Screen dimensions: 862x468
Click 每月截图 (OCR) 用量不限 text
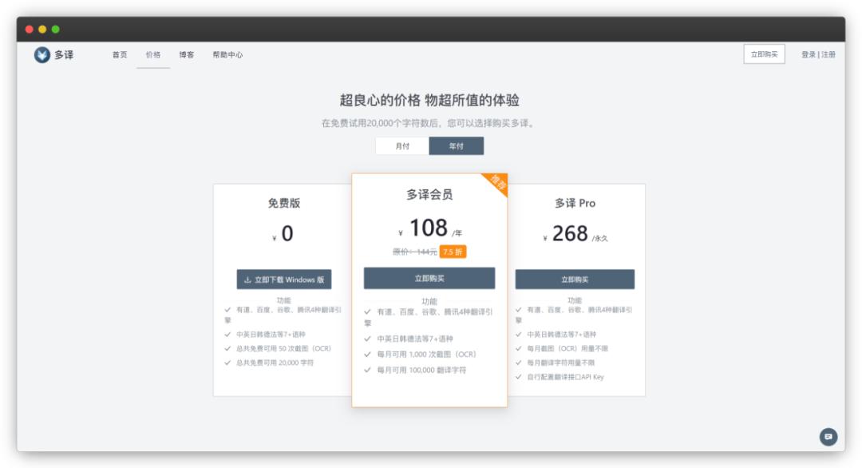[x=567, y=348]
